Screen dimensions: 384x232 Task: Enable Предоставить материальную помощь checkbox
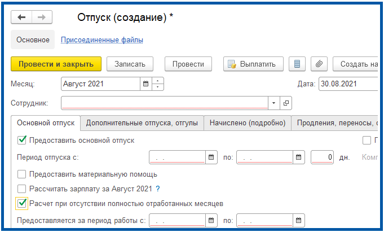point(23,174)
